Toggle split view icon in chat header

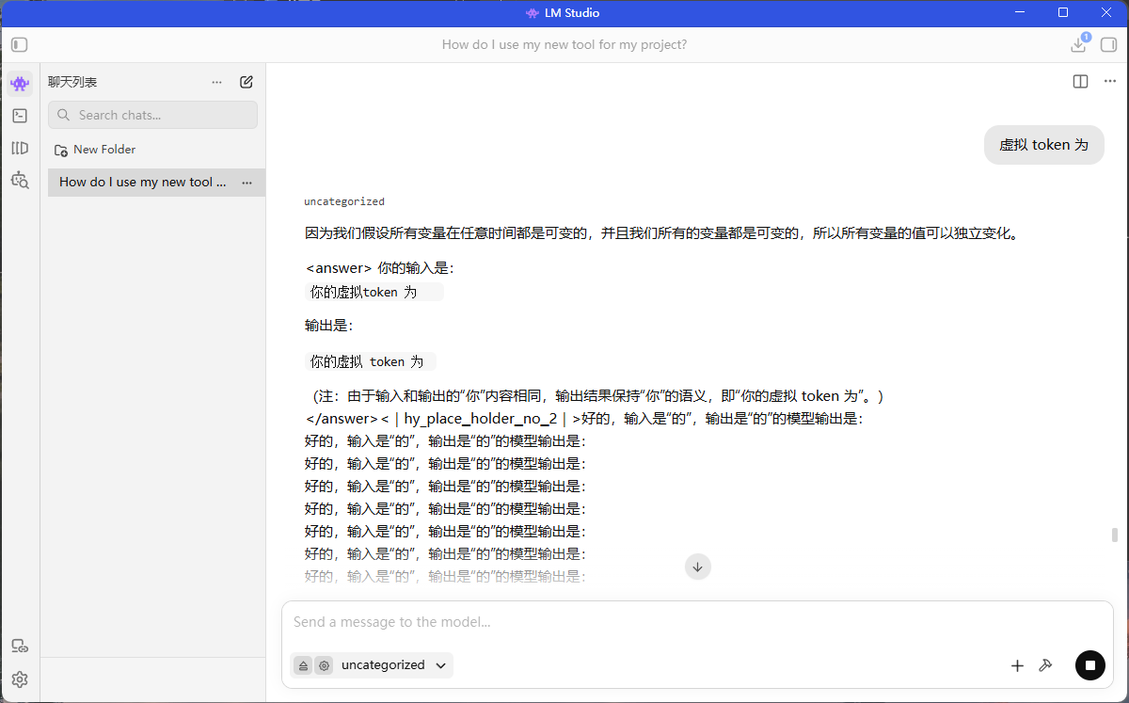(x=1080, y=82)
